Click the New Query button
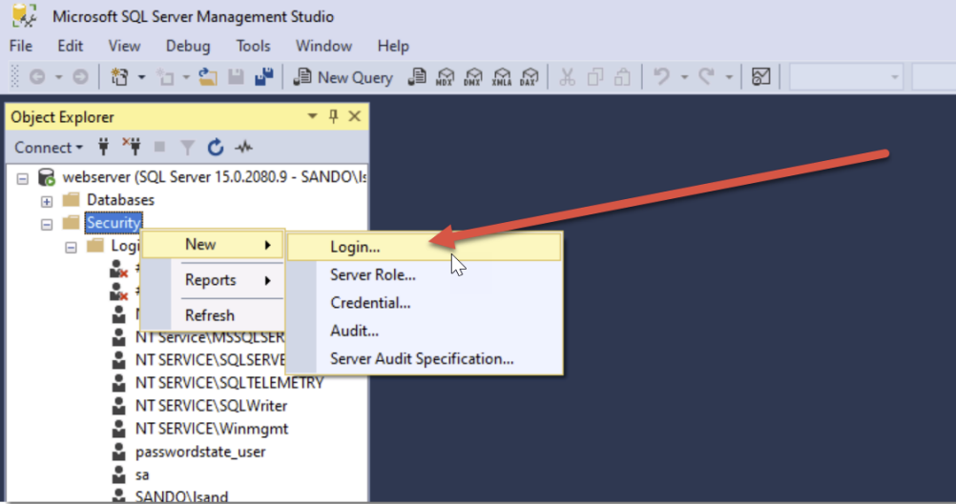The width and height of the screenshot is (956, 504). tap(343, 77)
